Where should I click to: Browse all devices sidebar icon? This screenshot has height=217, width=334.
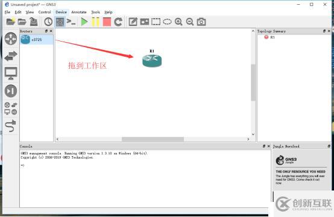(11, 108)
